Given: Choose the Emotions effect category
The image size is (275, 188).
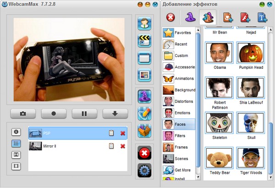Looking at the screenshot, I should tap(178, 113).
